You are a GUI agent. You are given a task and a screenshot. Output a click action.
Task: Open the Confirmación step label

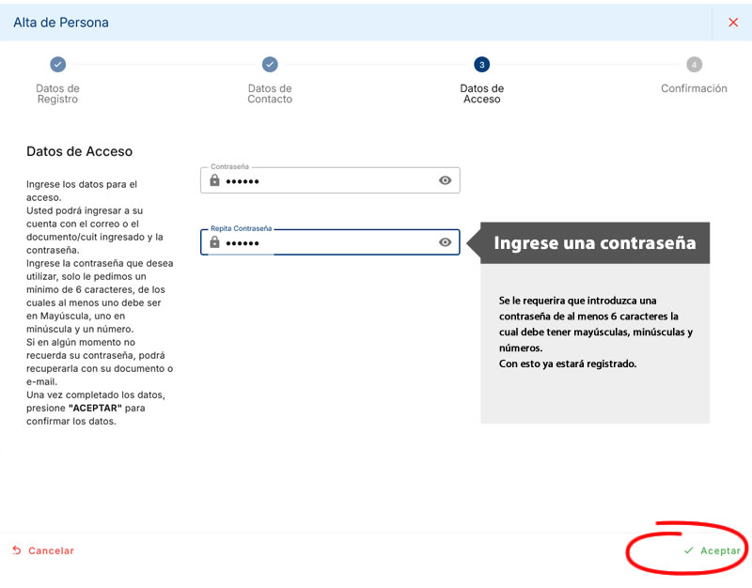(694, 88)
